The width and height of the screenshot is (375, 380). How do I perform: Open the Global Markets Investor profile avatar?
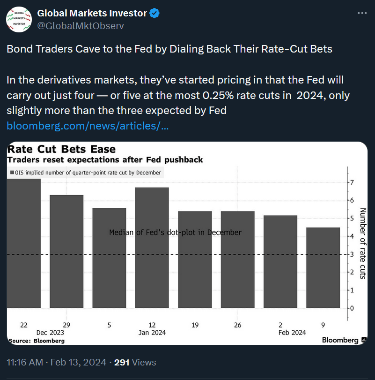pyautogui.click(x=19, y=19)
